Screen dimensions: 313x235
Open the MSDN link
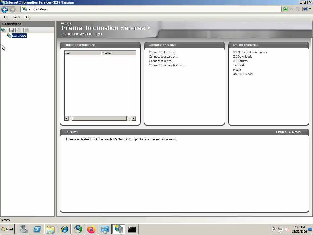point(237,70)
